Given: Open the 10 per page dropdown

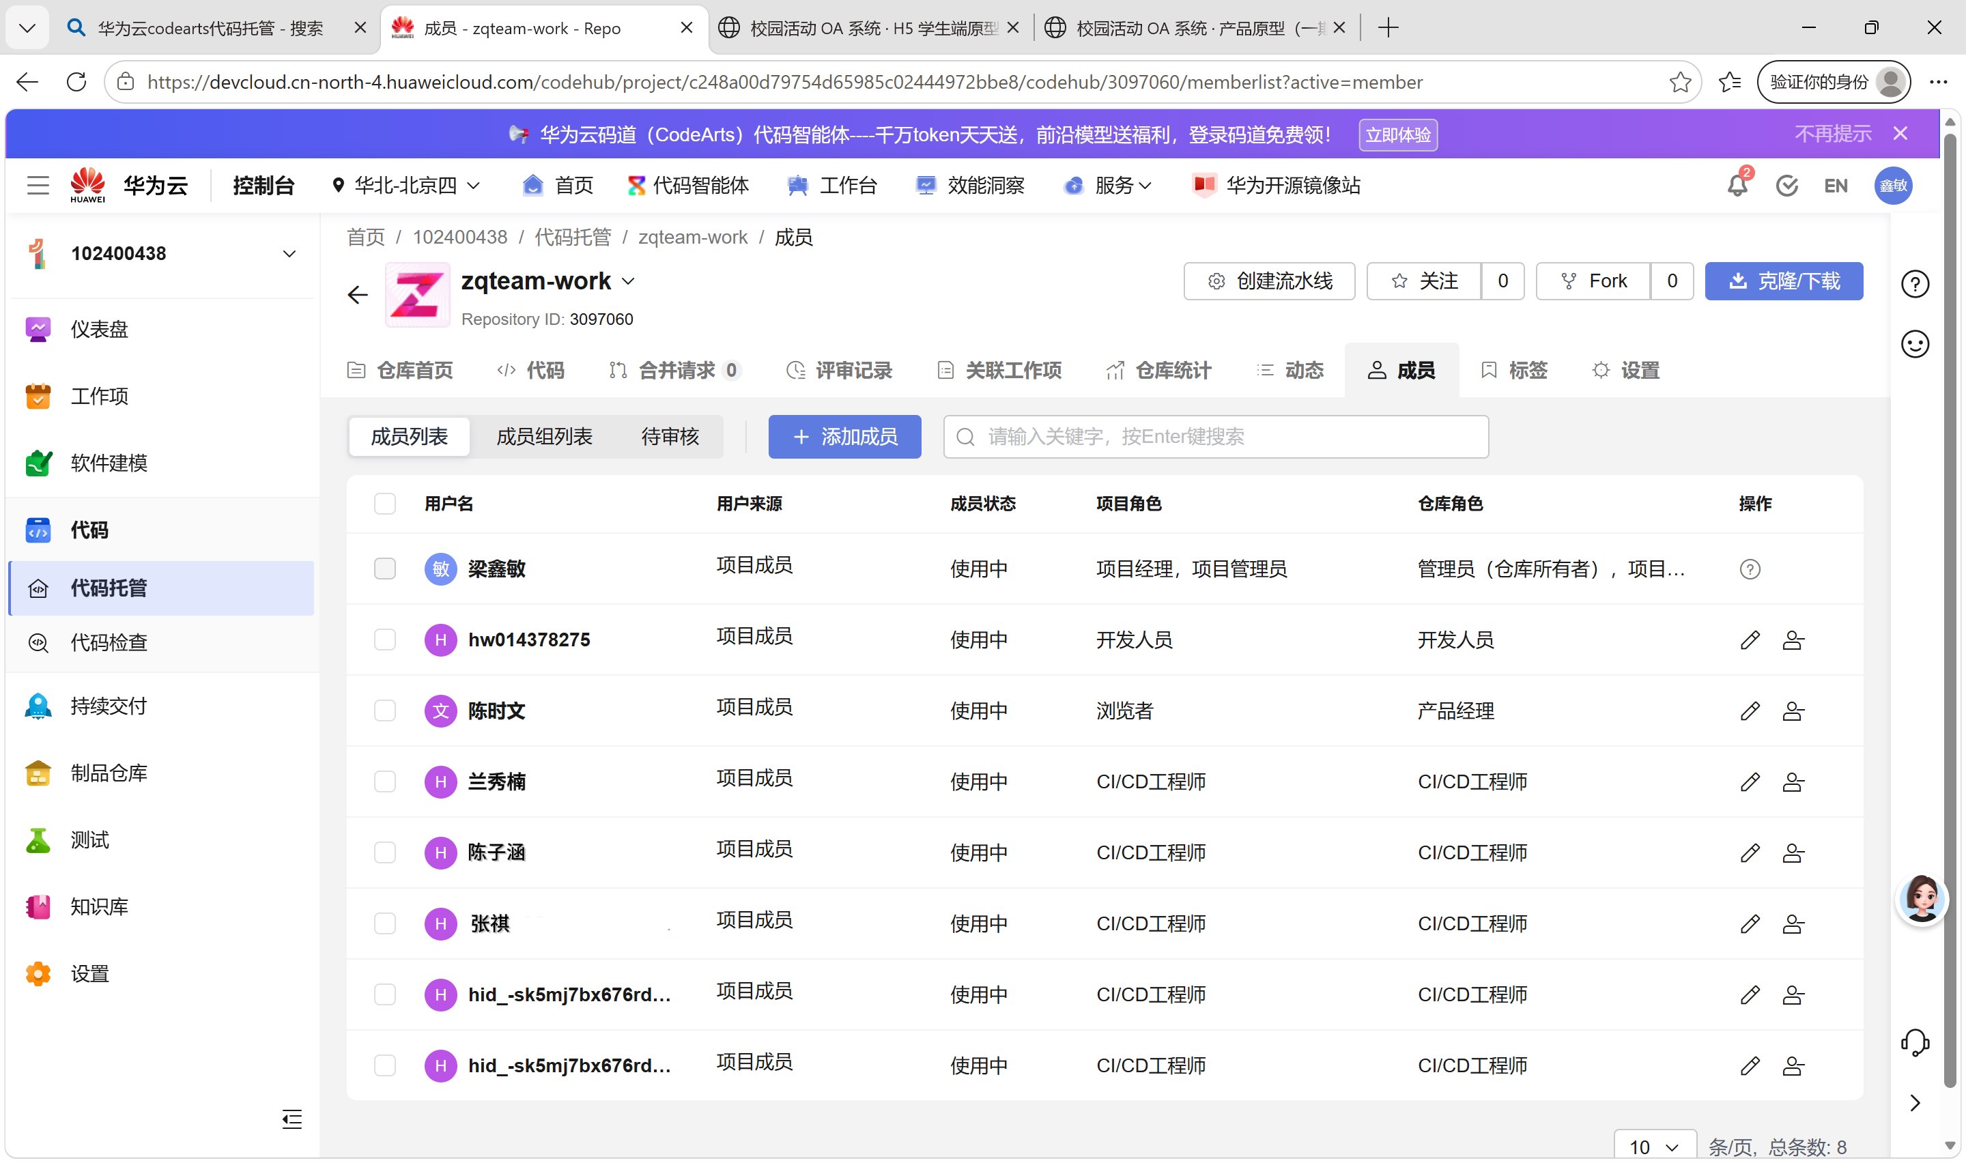Looking at the screenshot, I should pyautogui.click(x=1654, y=1147).
